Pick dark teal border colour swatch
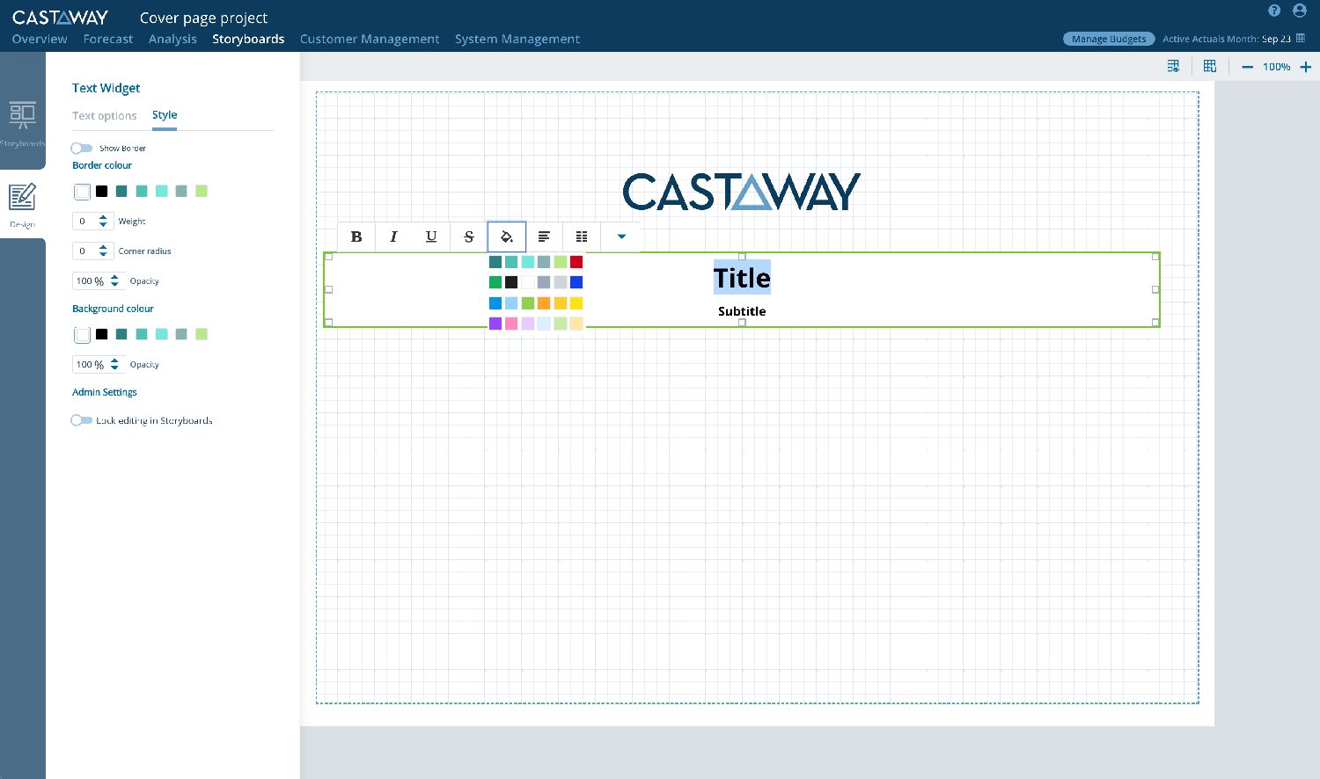The height and width of the screenshot is (779, 1320). 121,191
